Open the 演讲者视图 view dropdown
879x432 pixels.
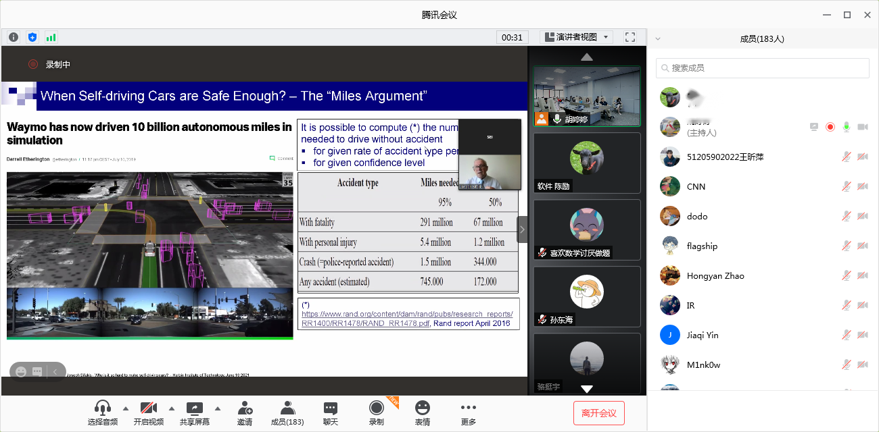click(576, 37)
